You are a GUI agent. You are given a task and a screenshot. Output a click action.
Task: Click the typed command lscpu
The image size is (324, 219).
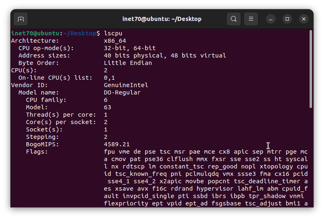point(113,33)
